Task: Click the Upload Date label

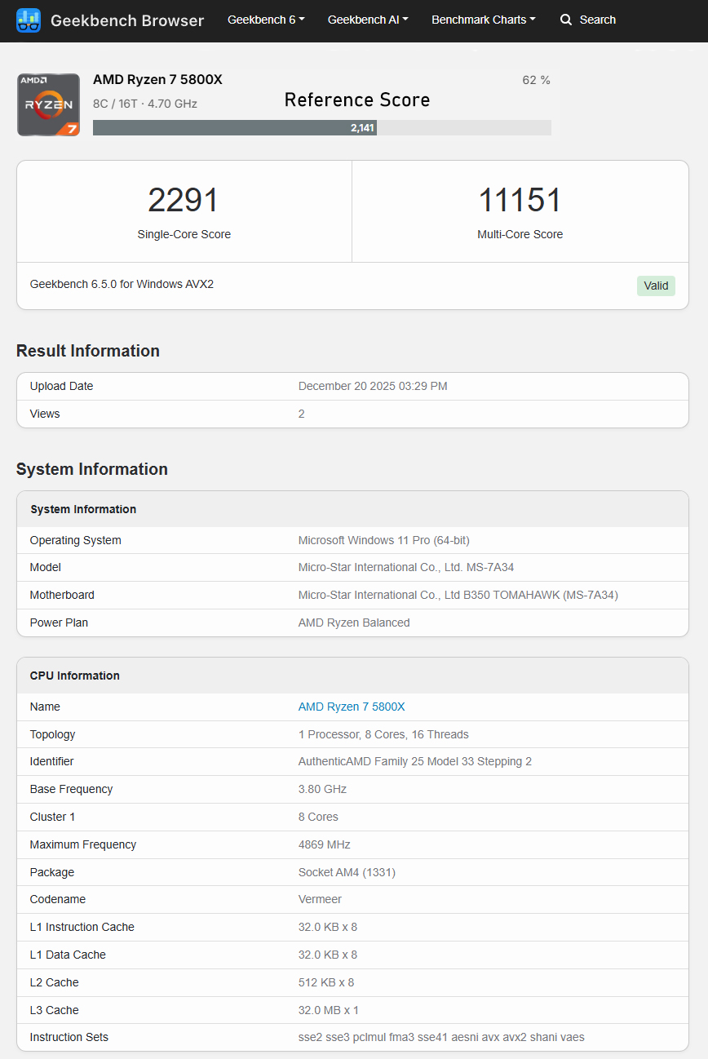Action: coord(62,386)
